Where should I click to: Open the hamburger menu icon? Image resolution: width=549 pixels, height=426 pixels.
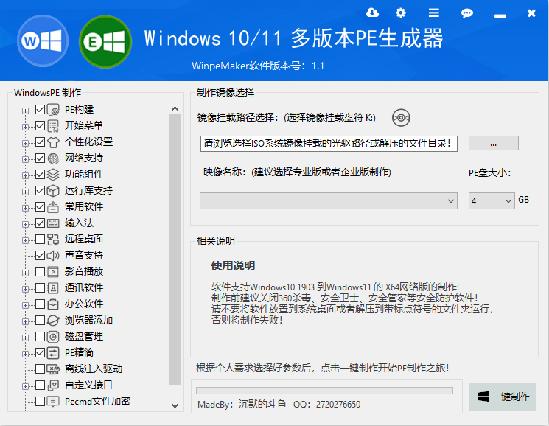434,13
